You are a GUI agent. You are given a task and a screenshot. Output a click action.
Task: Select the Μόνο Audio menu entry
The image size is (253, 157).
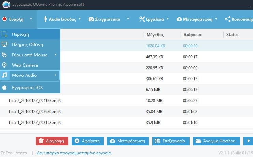click(x=30, y=75)
